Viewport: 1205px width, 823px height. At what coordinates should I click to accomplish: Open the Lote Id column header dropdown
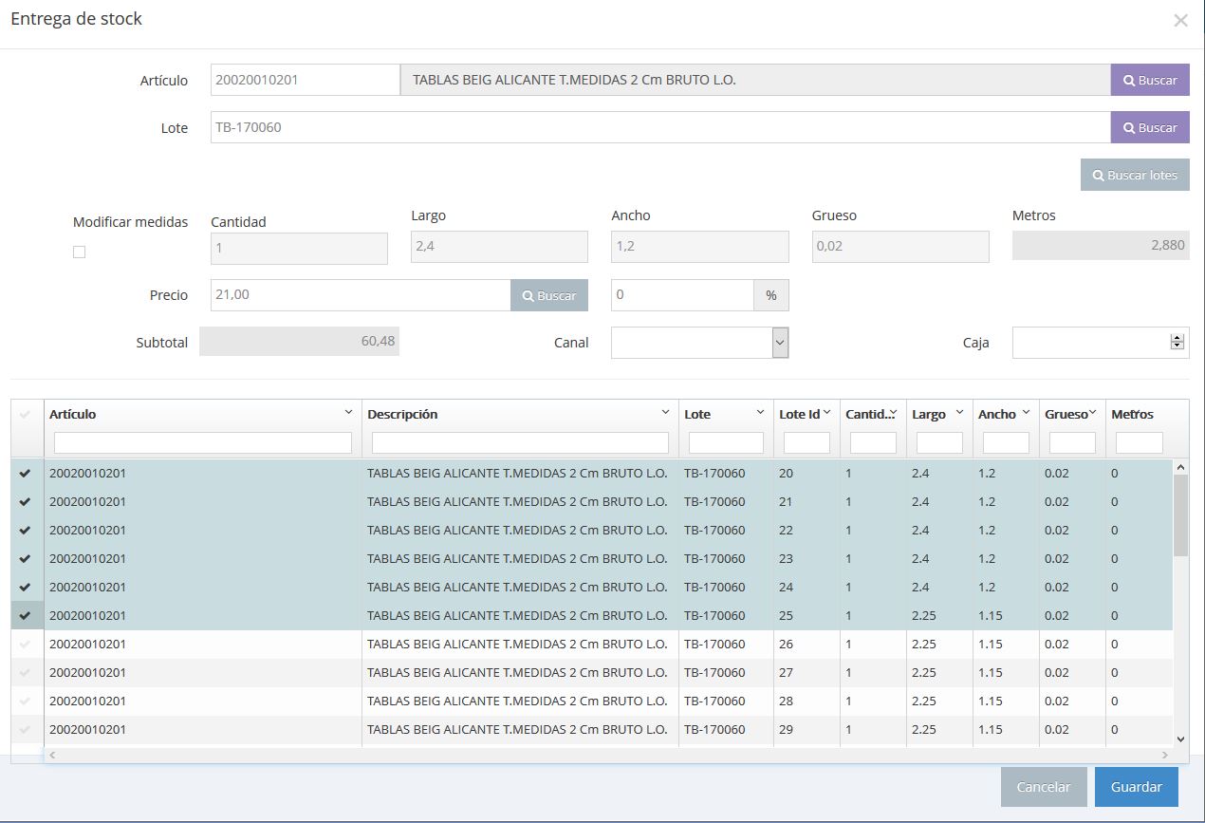tap(826, 413)
